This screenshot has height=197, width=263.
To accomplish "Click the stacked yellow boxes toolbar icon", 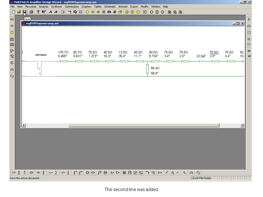I will point(120,12).
